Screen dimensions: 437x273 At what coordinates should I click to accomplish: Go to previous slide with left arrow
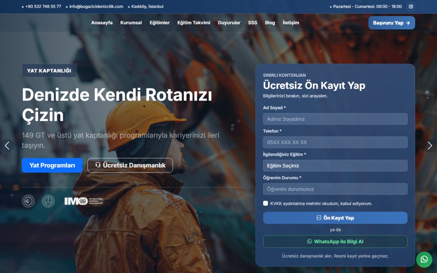coord(7,146)
